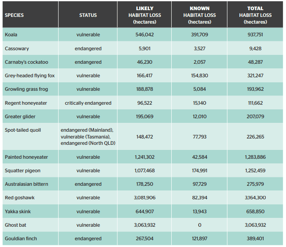Viewport: 286px width, 247px height.
Task: Select Painted honeyeater likely loss 1,241,302
Action: 145,157
